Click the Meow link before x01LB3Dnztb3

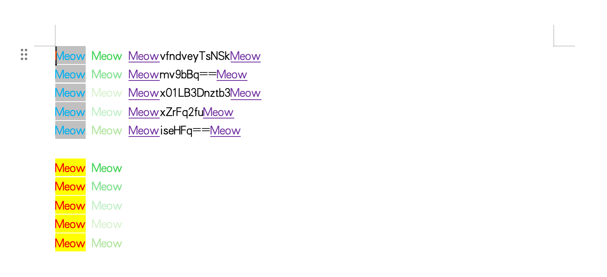point(144,93)
